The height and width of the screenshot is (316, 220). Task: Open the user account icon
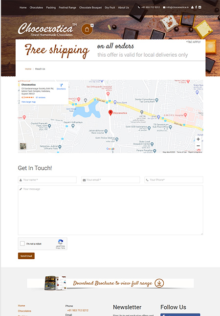192,7
